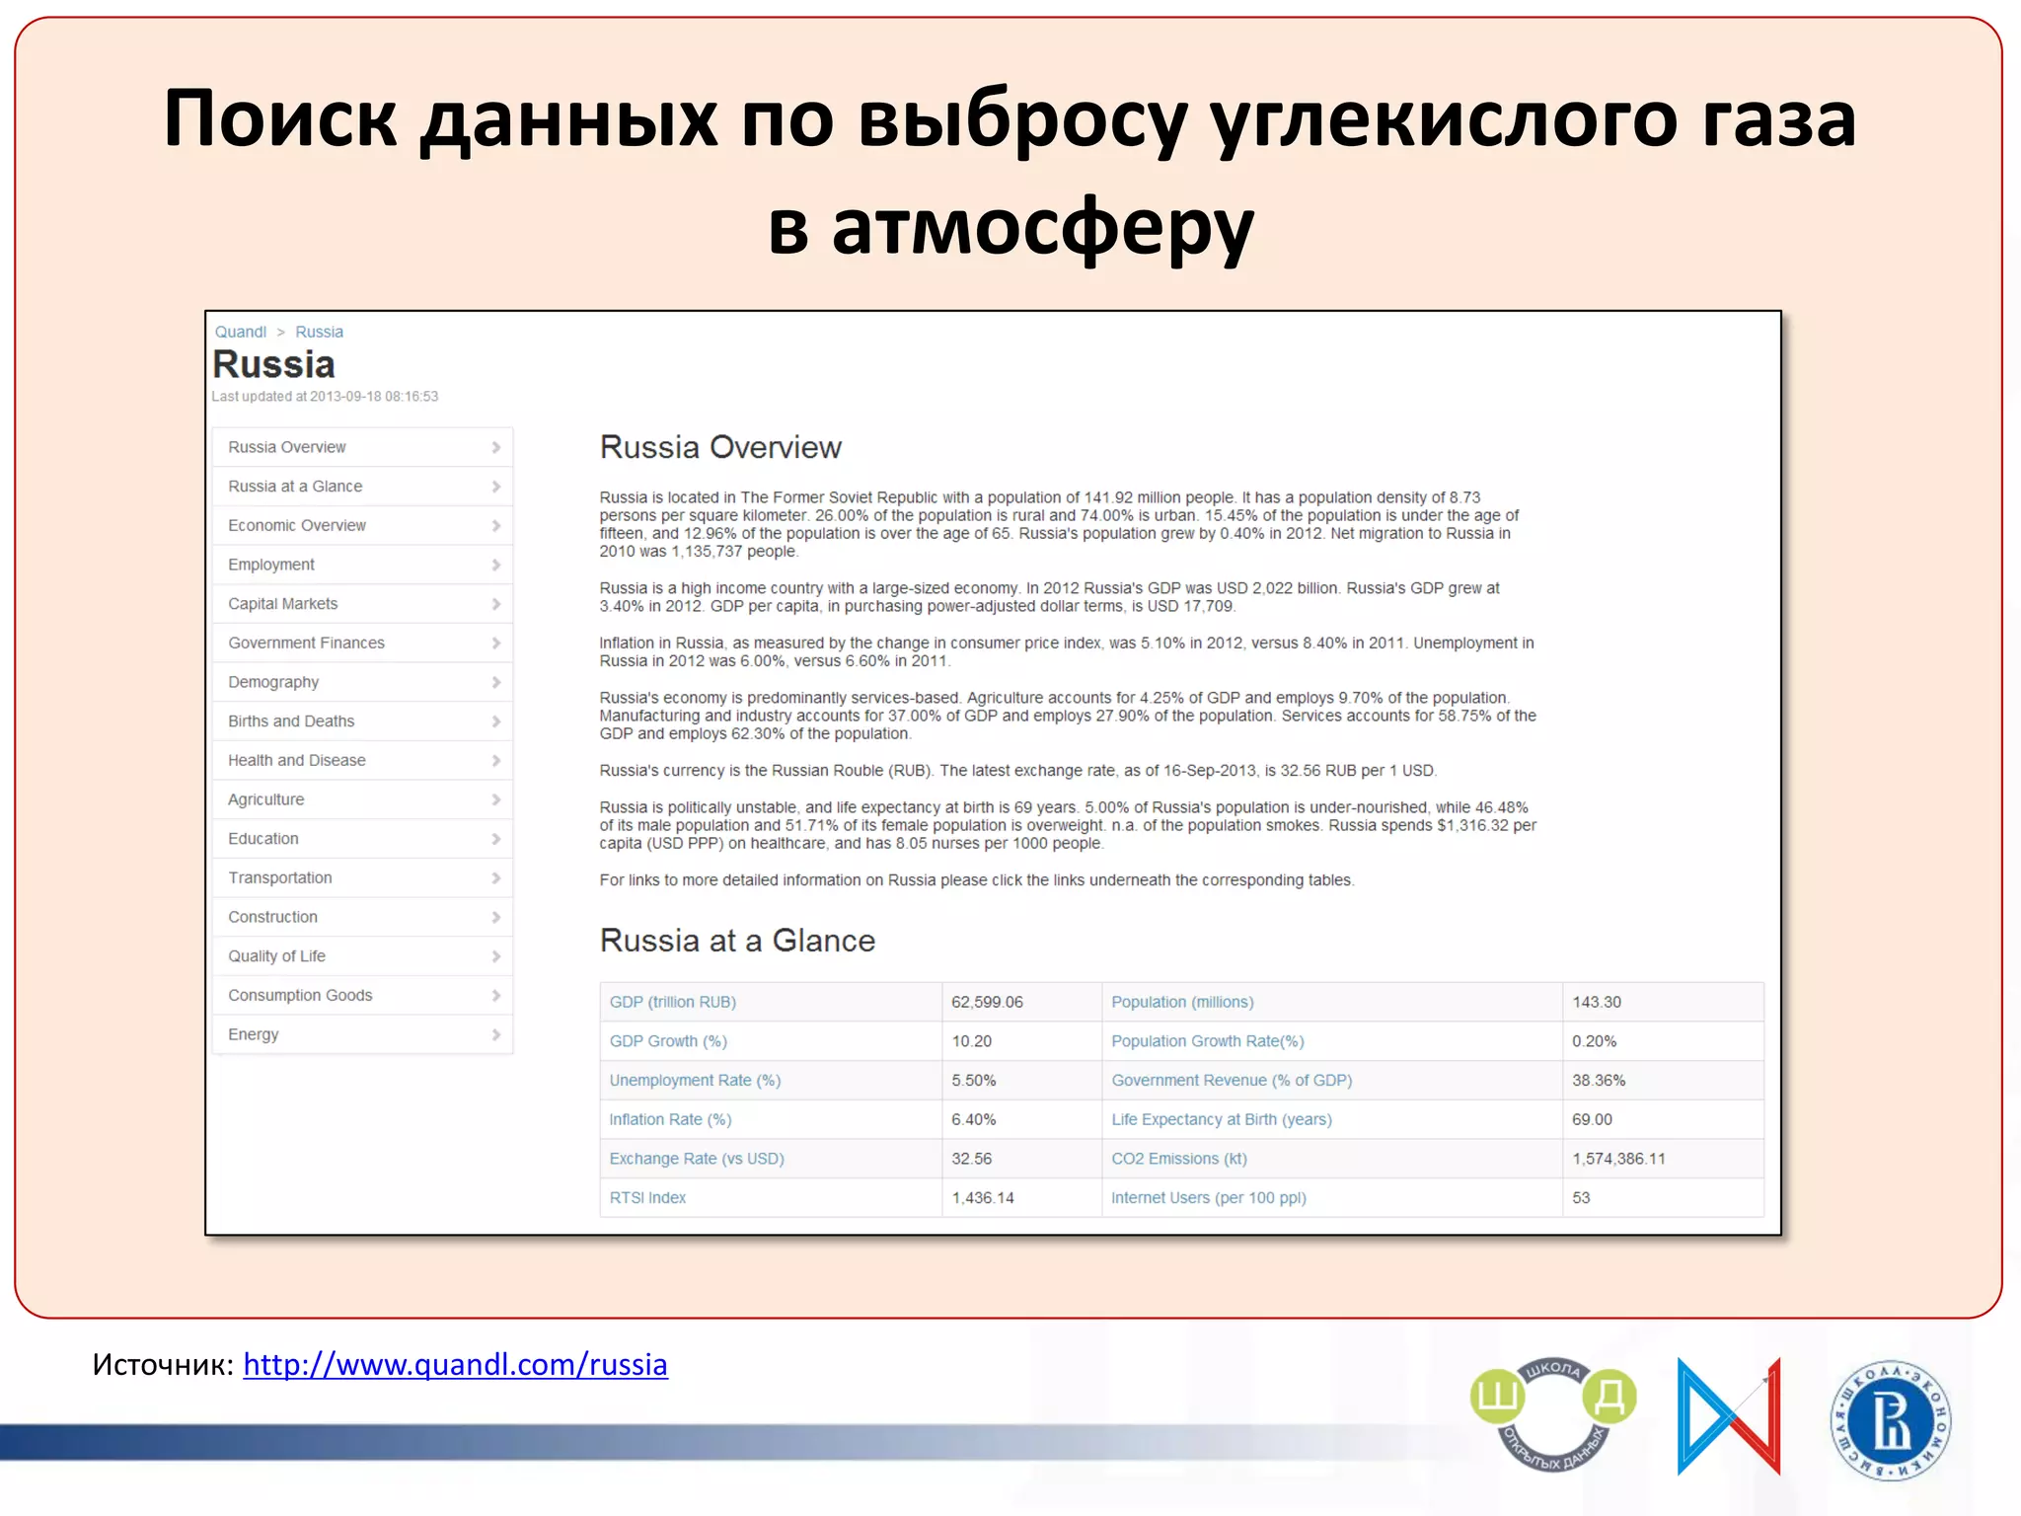This screenshot has width=2021, height=1516.
Task: Click the Russia Overview heading
Action: tap(720, 447)
